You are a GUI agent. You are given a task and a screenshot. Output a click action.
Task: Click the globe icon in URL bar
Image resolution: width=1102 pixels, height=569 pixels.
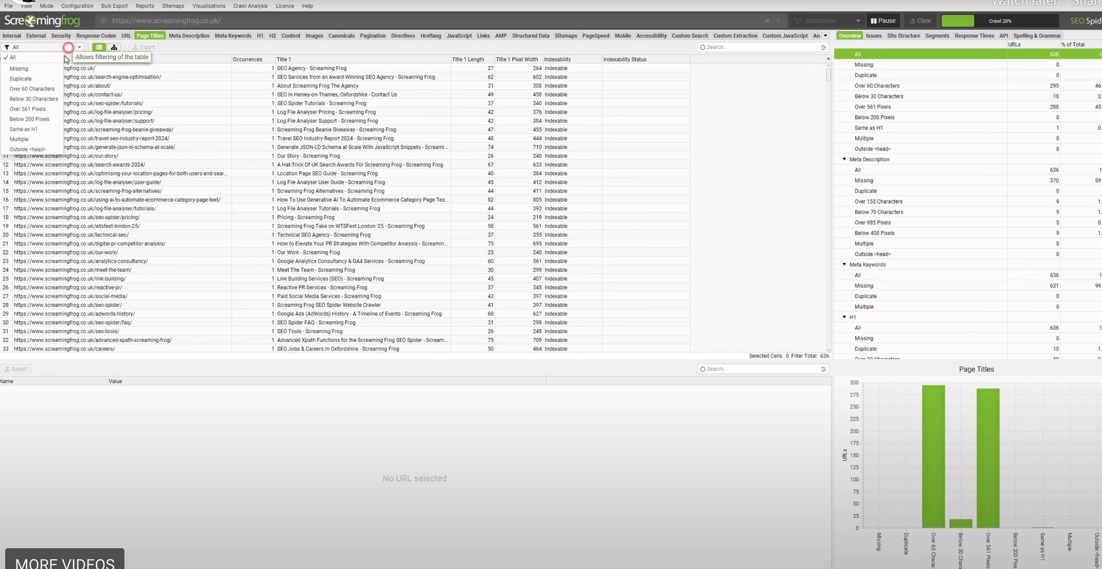tap(103, 21)
